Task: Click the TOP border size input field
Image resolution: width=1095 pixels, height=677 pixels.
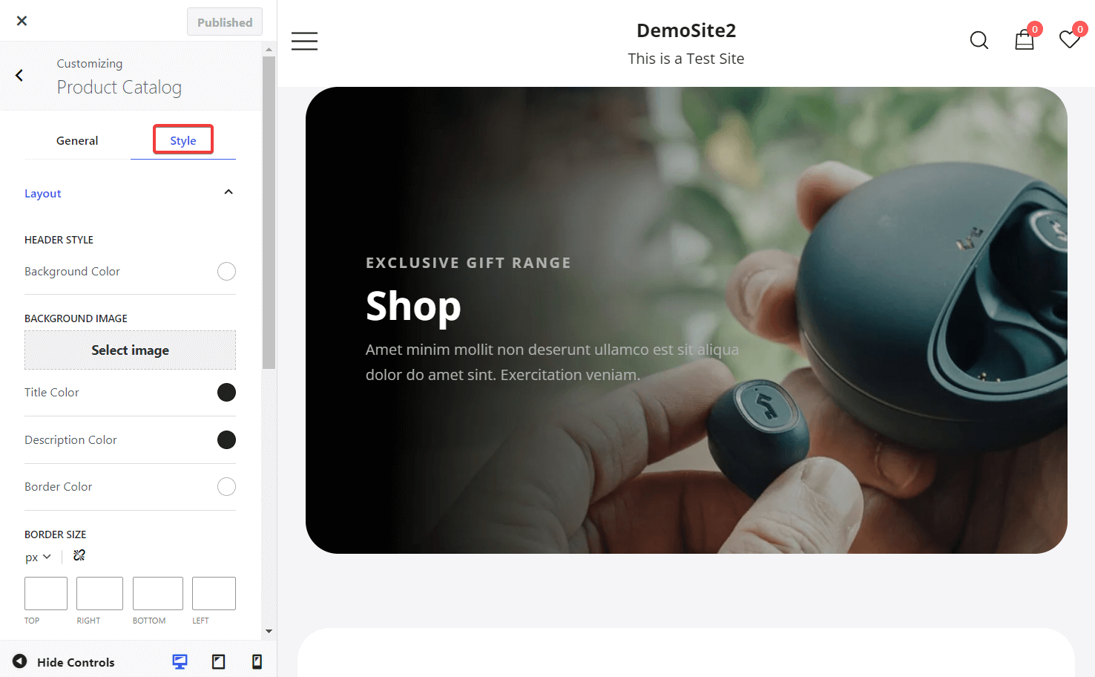Action: (46, 594)
